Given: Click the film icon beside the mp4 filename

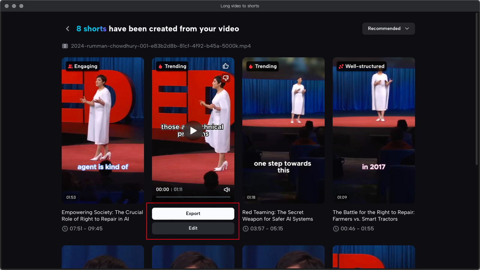Looking at the screenshot, I should coord(65,46).
